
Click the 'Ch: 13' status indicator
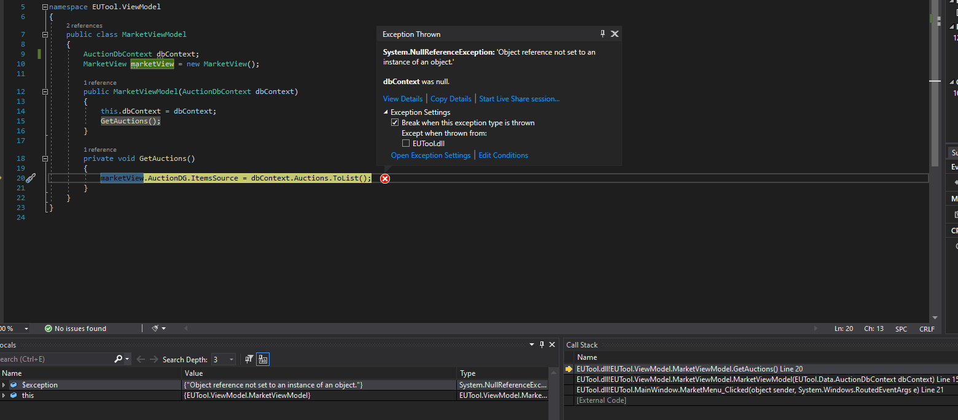pos(874,329)
